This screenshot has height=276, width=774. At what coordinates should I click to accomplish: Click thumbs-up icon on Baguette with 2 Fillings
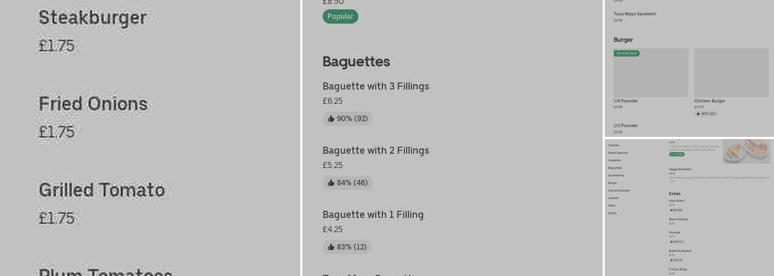tap(331, 183)
